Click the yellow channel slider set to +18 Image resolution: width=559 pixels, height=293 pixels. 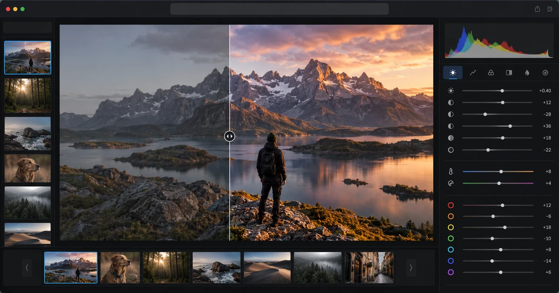click(498, 227)
